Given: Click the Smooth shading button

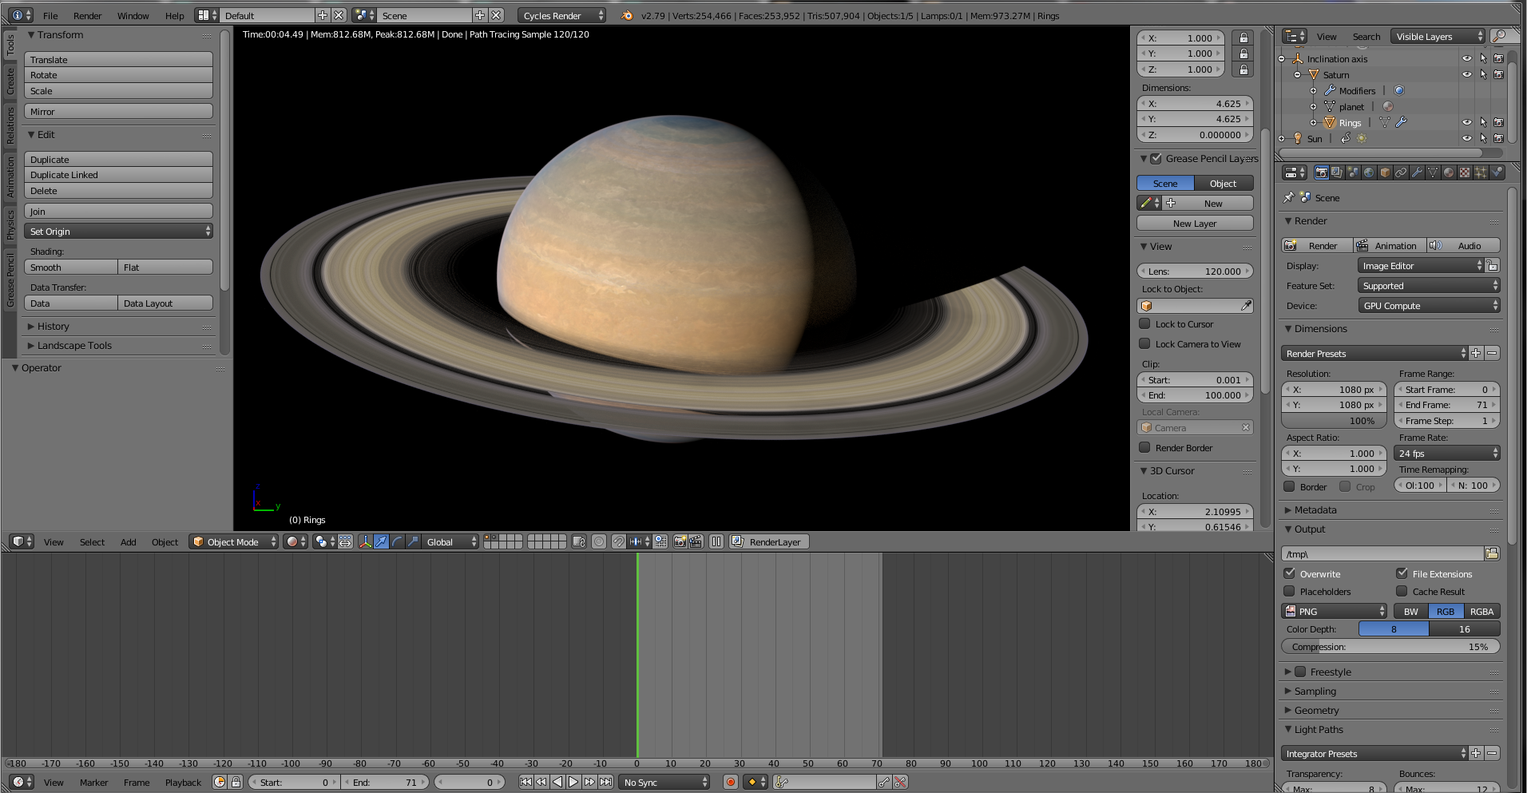Looking at the screenshot, I should (70, 267).
